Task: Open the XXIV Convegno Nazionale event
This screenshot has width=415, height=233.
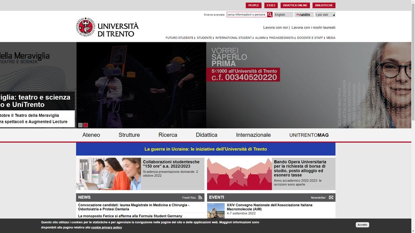Action: click(269, 207)
